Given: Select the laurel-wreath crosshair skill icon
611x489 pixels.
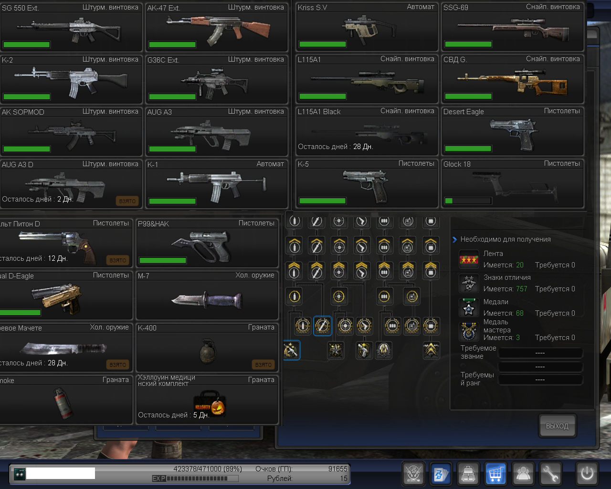Looking at the screenshot, I should coord(345,326).
